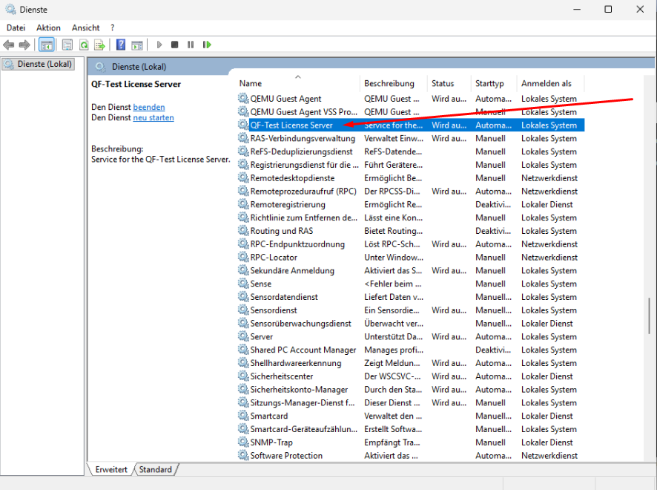
Task: Click gear icon of Sicherheitscenter row
Action: click(243, 376)
